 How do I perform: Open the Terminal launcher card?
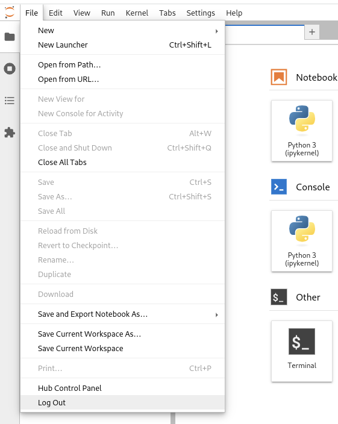[x=302, y=351]
